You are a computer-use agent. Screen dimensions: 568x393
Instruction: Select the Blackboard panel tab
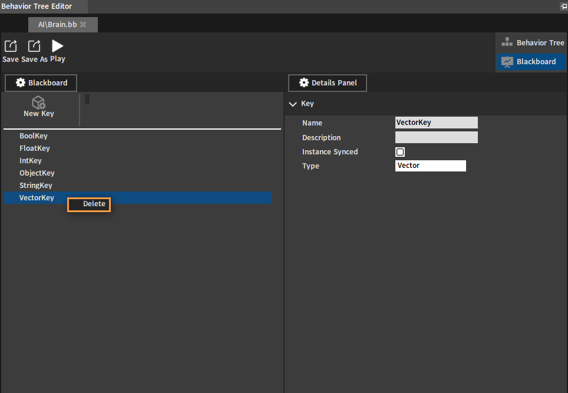point(41,83)
